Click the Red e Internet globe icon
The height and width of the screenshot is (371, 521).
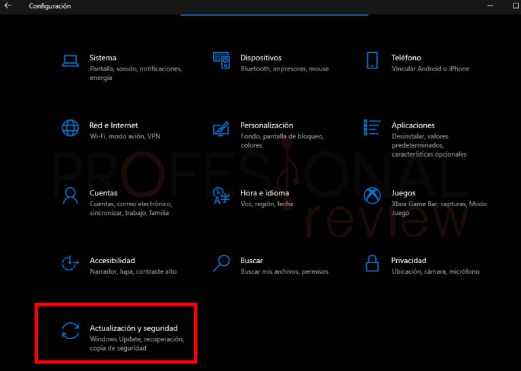[70, 128]
